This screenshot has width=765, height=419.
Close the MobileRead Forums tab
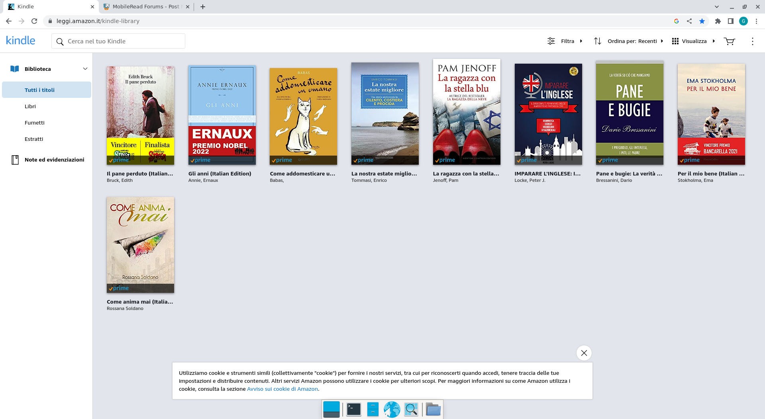pos(188,7)
